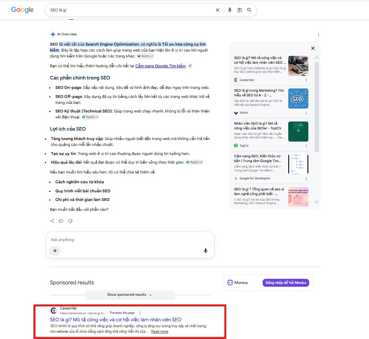Click the Sponsored results heading
This screenshot has height=339, width=369.
point(72,283)
